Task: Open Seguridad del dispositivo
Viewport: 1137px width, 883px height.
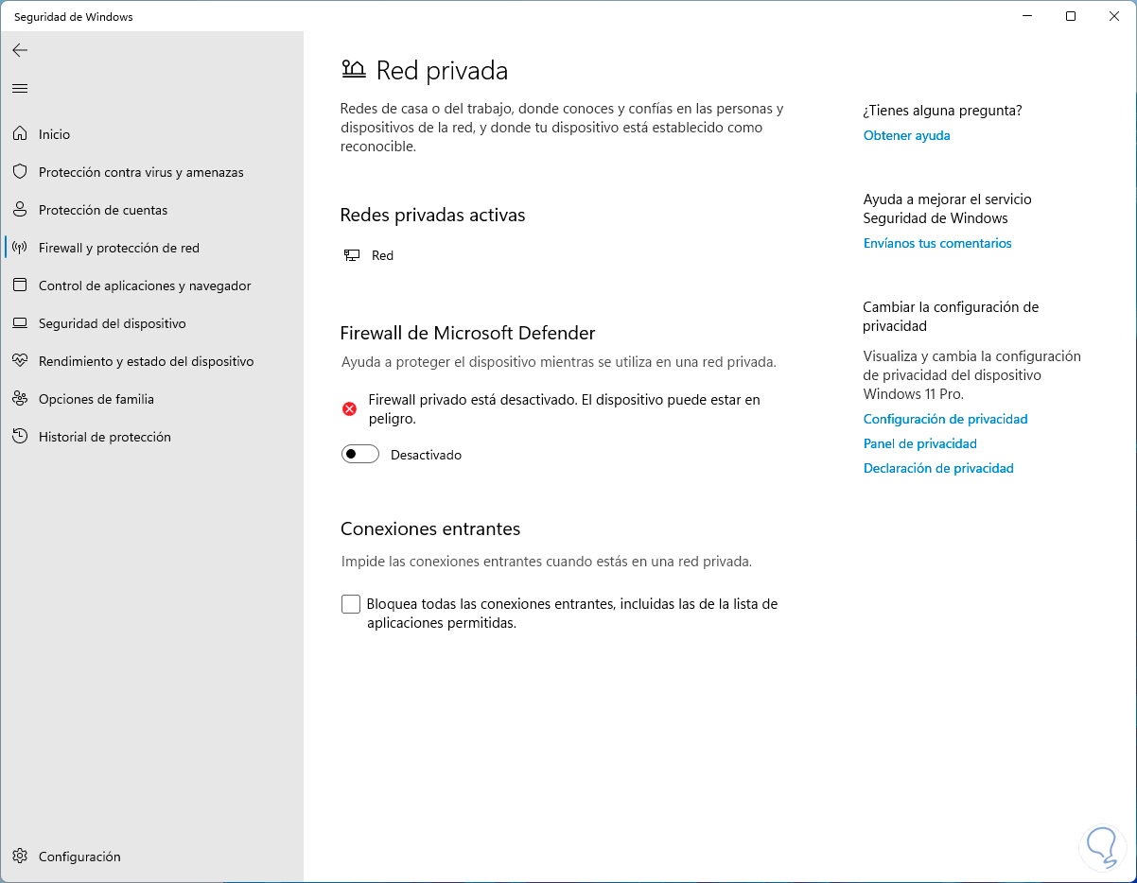Action: [x=113, y=323]
